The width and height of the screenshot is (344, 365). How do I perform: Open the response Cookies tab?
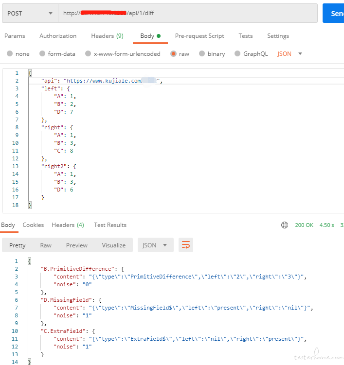click(33, 225)
